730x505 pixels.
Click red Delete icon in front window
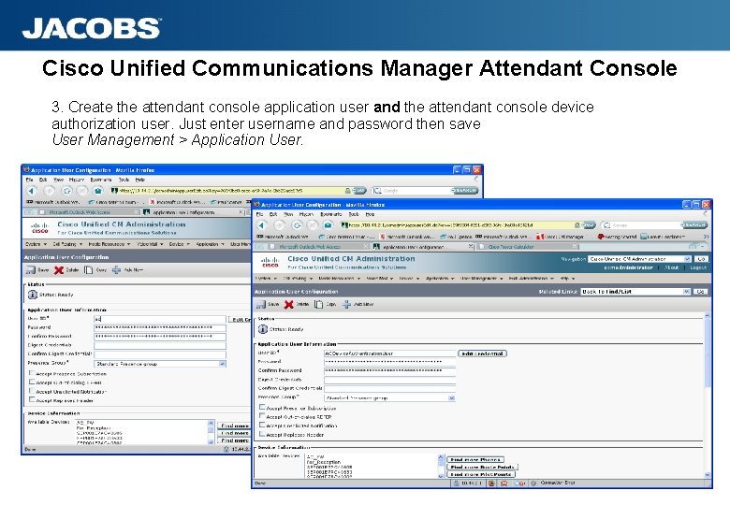tap(289, 304)
